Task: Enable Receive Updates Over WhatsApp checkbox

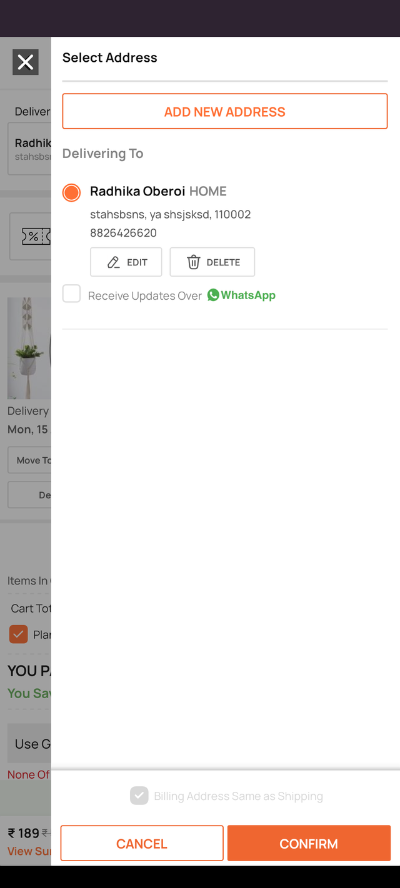Action: pyautogui.click(x=71, y=293)
